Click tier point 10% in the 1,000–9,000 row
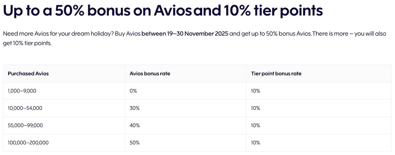 (255, 91)
